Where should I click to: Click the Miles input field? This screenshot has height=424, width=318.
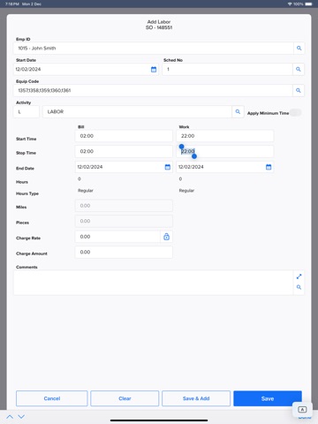pos(124,206)
